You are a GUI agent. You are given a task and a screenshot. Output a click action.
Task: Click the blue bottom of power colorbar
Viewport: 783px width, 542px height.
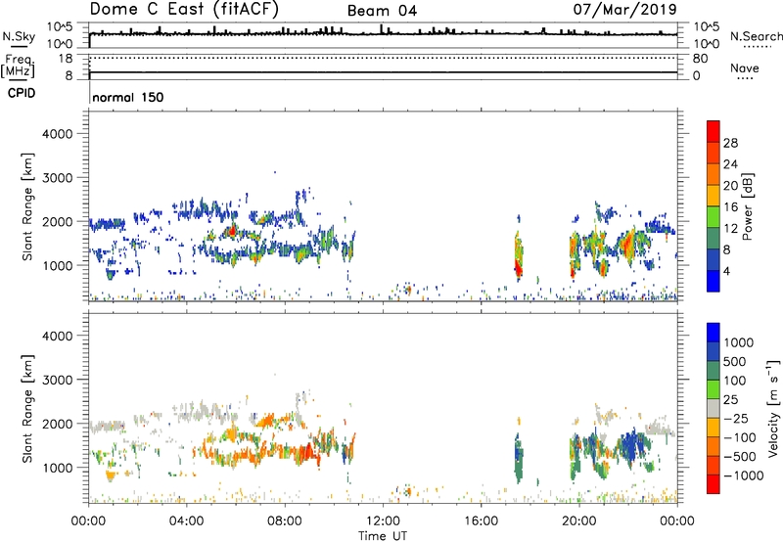tap(714, 281)
